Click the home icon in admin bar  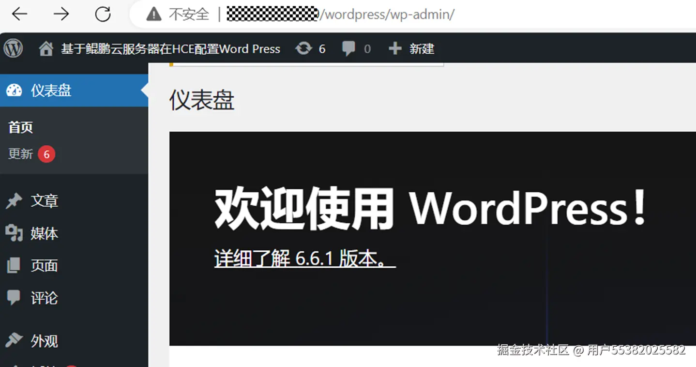pyautogui.click(x=46, y=48)
